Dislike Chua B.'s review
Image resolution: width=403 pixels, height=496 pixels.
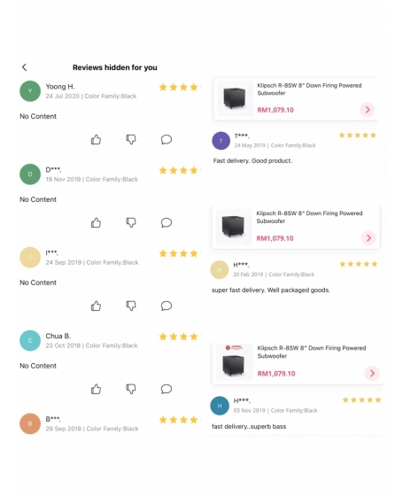[x=131, y=389]
